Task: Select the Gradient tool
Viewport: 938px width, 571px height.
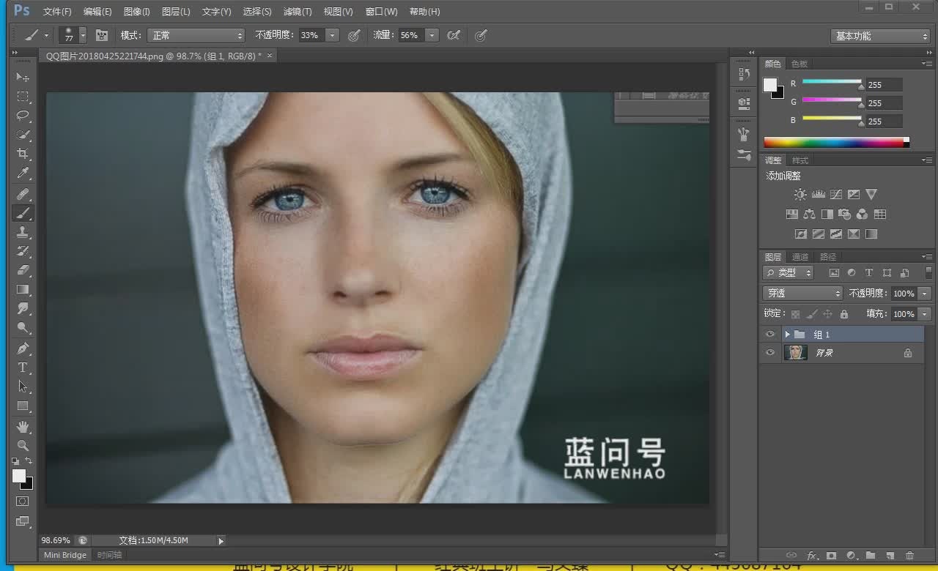Action: [x=23, y=290]
